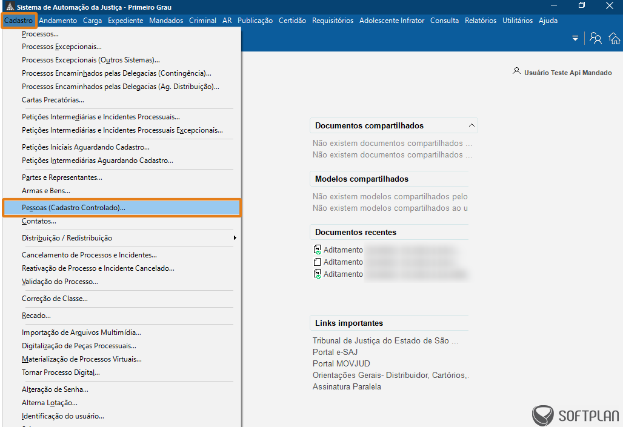The image size is (623, 427).
Task: Click Usuário Teste Api Mandado name
Action: (568, 73)
